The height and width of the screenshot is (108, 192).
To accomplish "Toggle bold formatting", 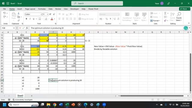I will (26, 19).
